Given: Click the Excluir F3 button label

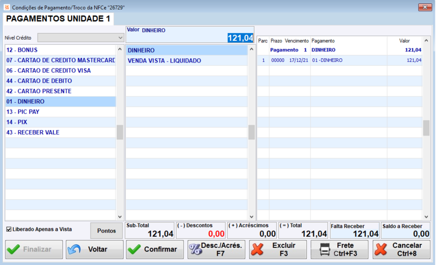Looking at the screenshot, I should click(283, 249).
